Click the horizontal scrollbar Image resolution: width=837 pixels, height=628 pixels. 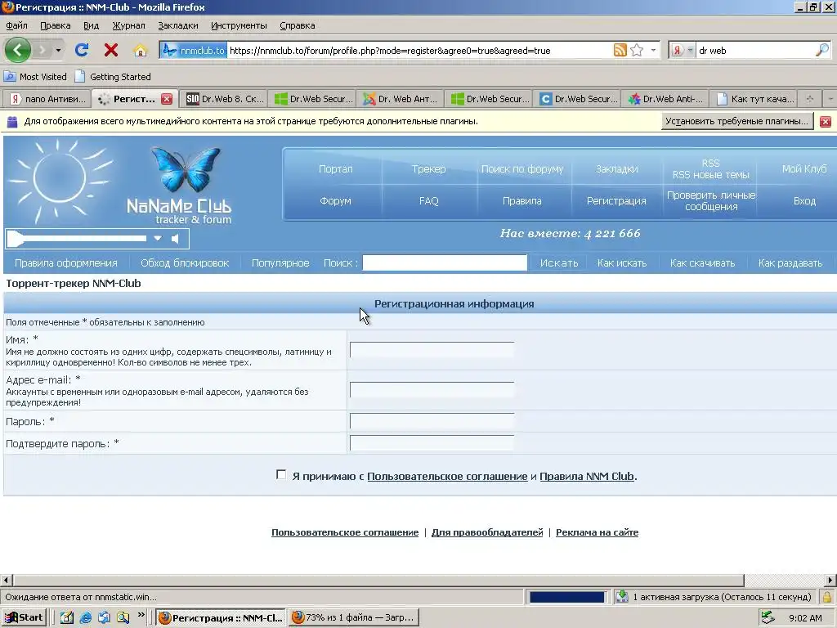378,580
